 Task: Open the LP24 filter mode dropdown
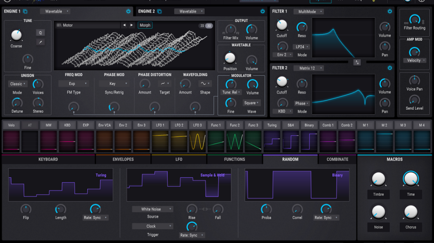301,47
